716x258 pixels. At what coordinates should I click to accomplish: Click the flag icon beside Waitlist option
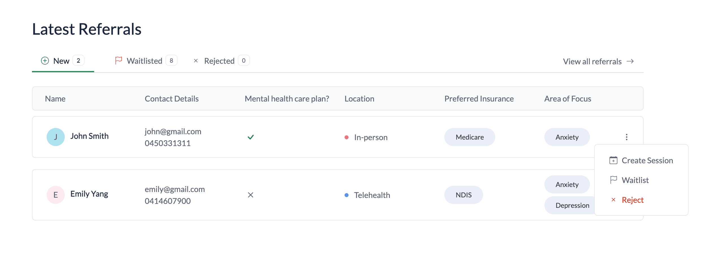[613, 180]
